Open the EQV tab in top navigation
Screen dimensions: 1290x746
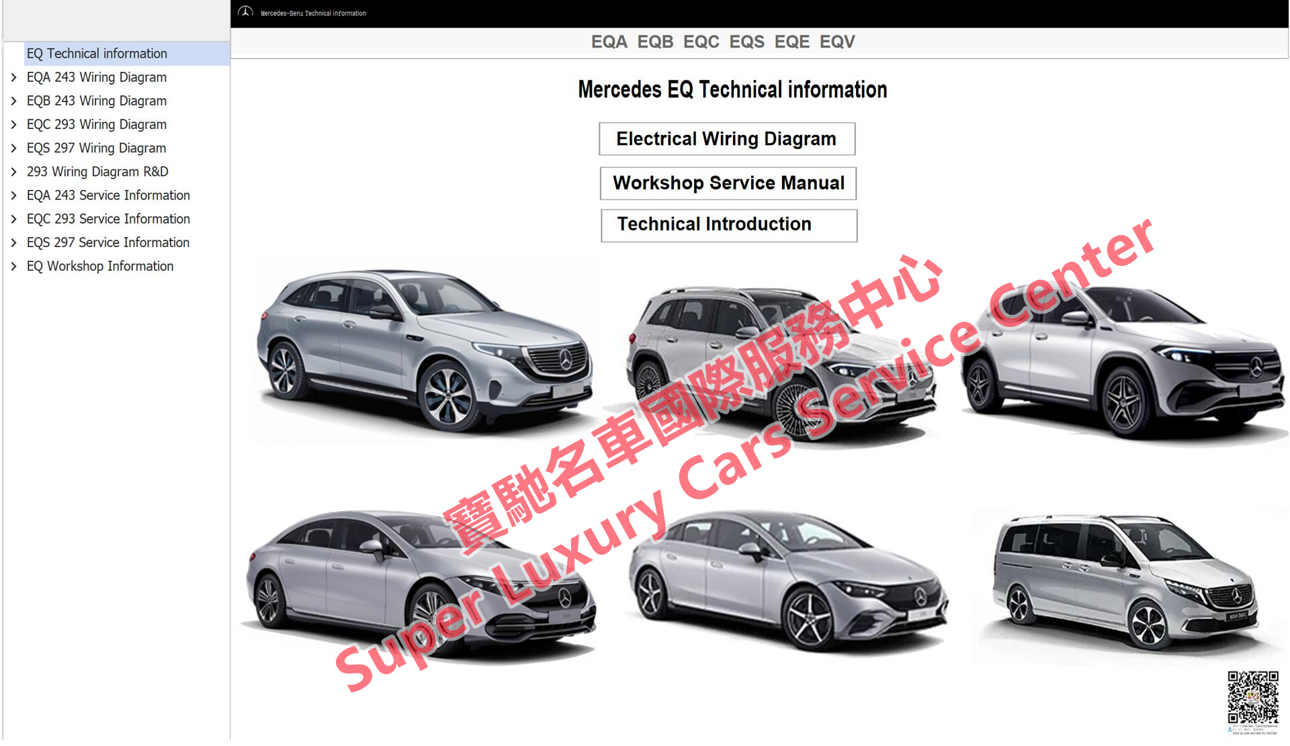pyautogui.click(x=837, y=42)
